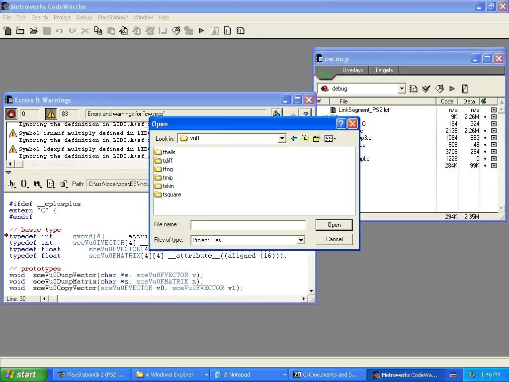Select the tdiff folder
Image resolution: width=509 pixels, height=382 pixels.
click(164, 161)
